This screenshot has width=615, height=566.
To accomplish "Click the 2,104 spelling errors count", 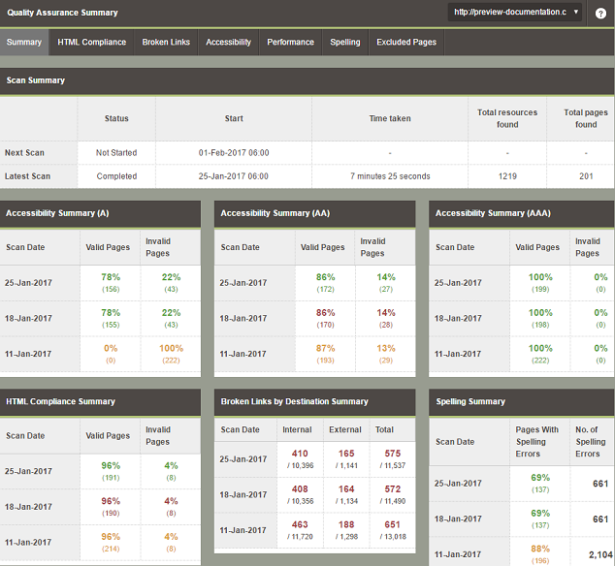I will (x=600, y=554).
